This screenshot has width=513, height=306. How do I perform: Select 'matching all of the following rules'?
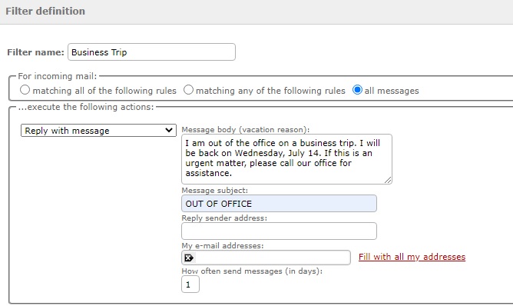click(25, 90)
